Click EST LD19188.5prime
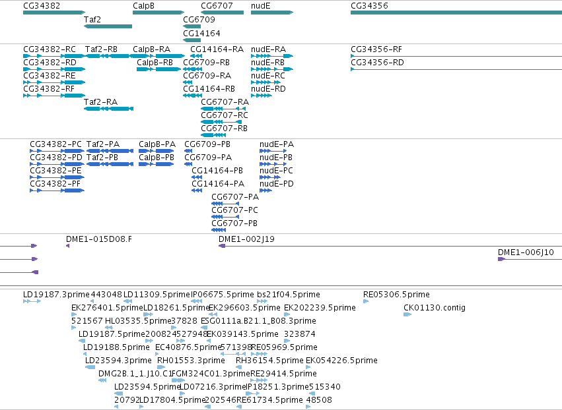The image size is (562, 410). [116, 347]
